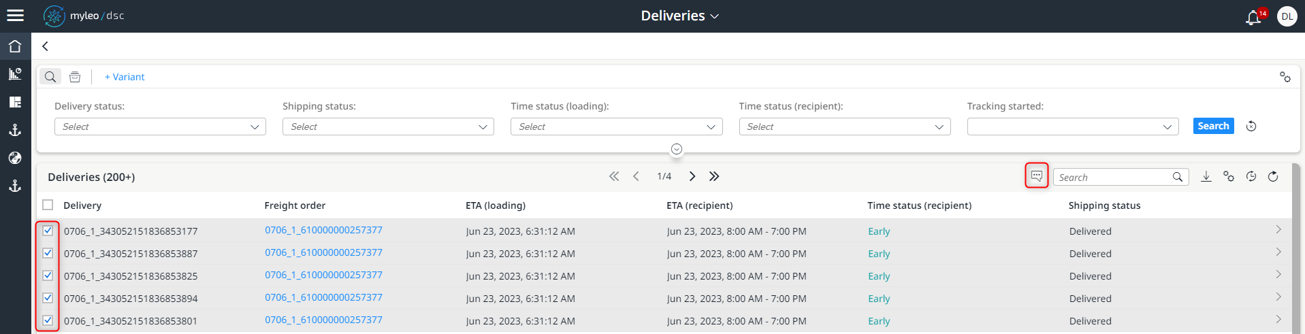The height and width of the screenshot is (334, 1305).
Task: Open freight order link for delivery 853887
Action: point(323,252)
